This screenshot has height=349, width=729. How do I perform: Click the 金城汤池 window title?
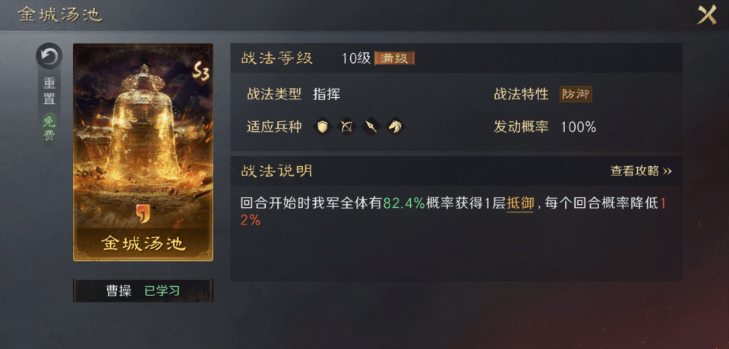click(x=60, y=14)
